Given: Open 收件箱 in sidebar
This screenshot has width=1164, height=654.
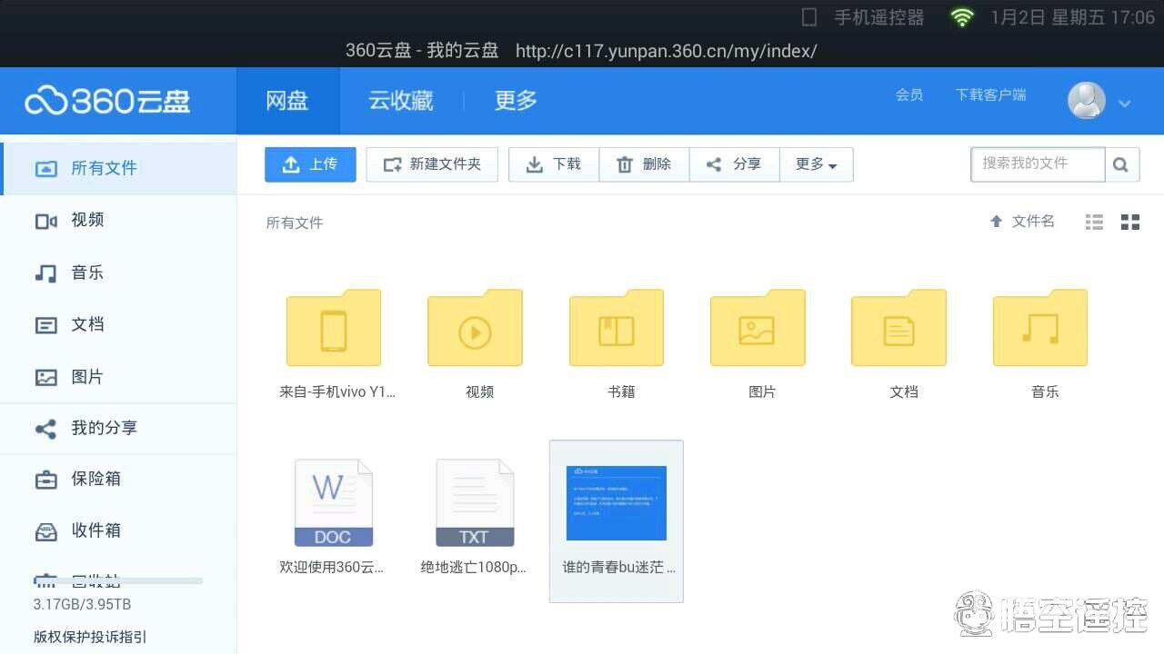Looking at the screenshot, I should point(118,530).
